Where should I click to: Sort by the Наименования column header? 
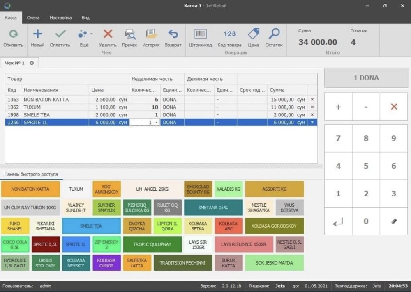click(55, 90)
